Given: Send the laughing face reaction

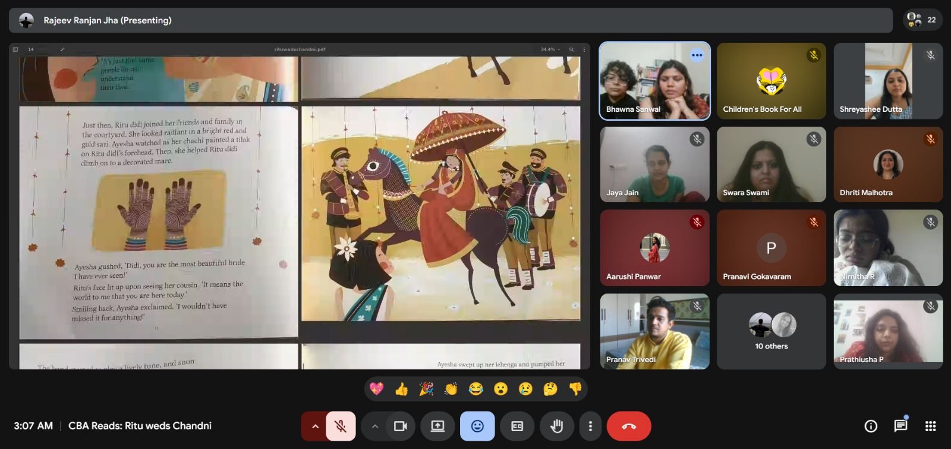Looking at the screenshot, I should pyautogui.click(x=475, y=389).
